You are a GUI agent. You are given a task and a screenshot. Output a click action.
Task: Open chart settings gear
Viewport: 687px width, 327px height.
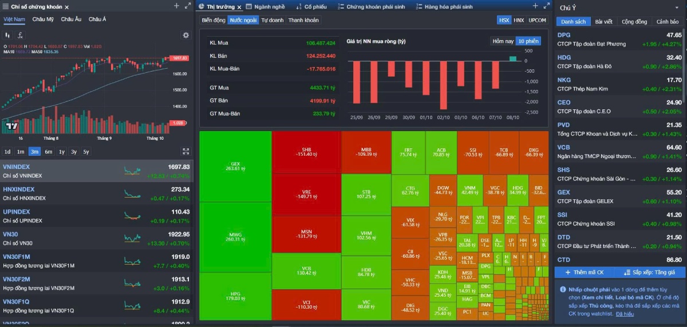click(x=185, y=35)
